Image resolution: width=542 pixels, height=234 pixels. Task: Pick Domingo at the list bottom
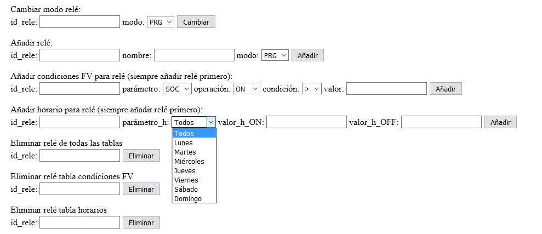[194, 199]
